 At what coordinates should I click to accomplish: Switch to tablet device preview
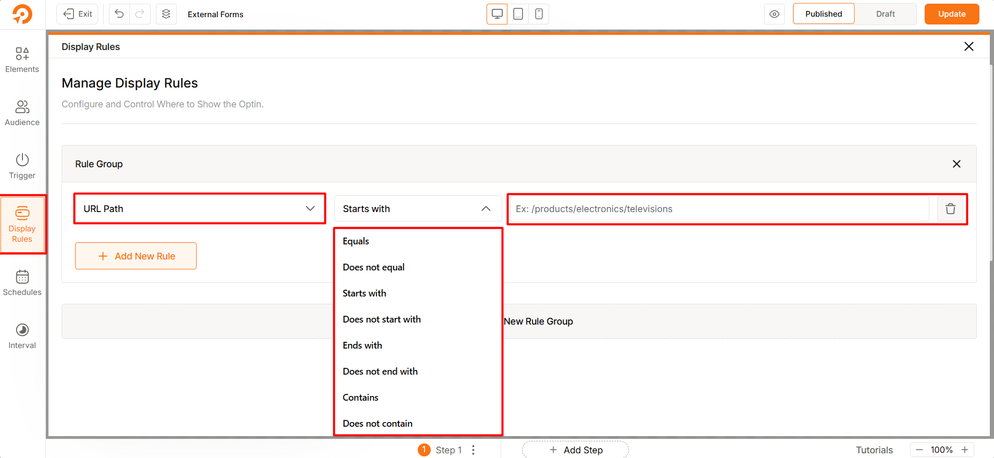[518, 14]
